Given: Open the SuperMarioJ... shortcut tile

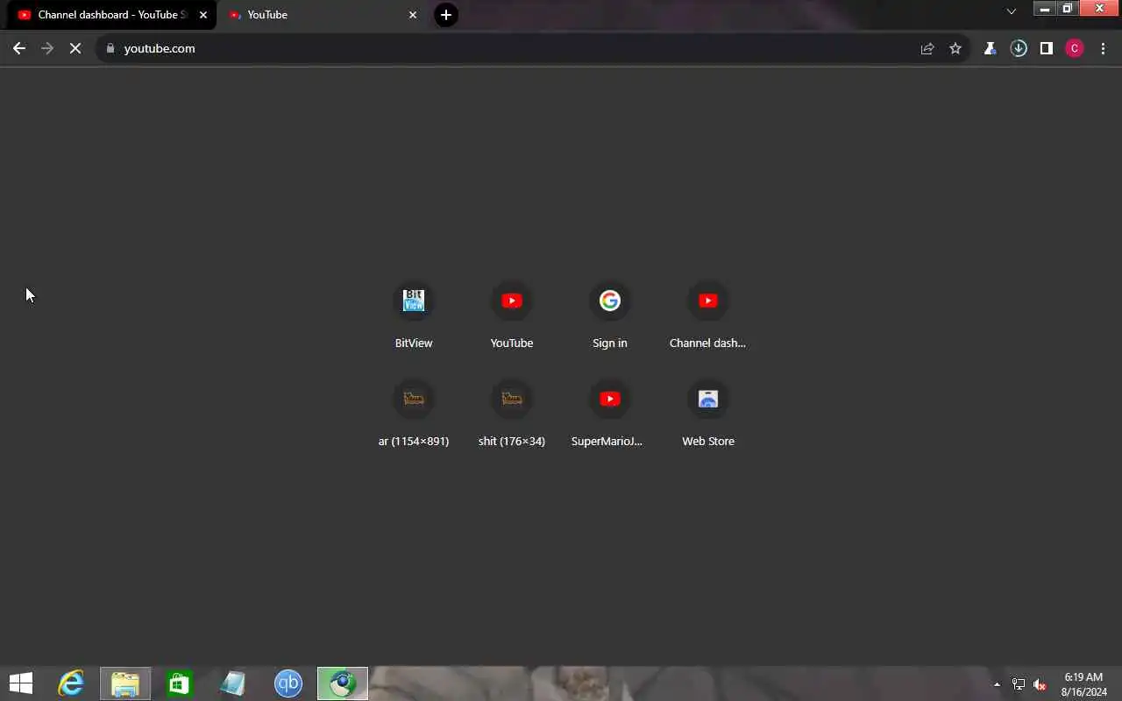Looking at the screenshot, I should coord(610,414).
